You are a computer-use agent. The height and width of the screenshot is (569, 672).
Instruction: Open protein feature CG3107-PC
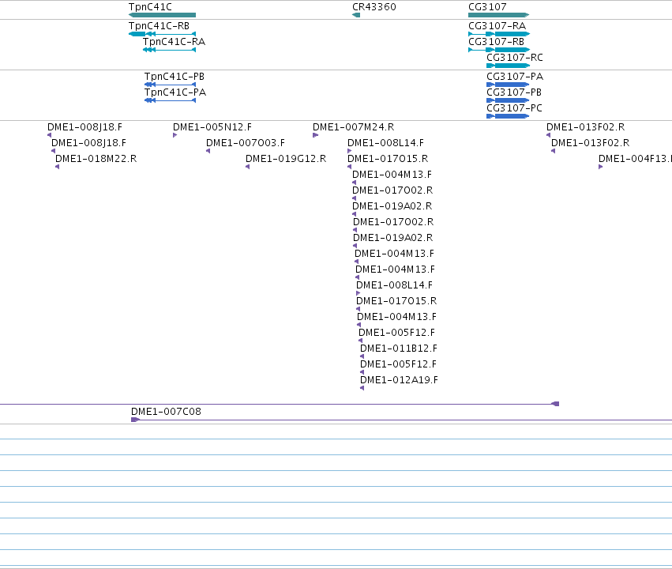click(514, 108)
